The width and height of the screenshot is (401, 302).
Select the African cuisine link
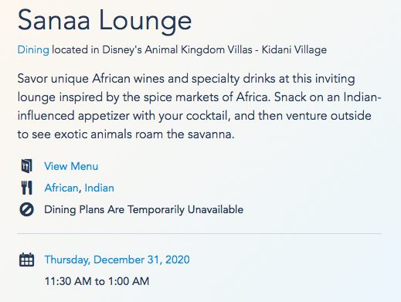pos(61,188)
